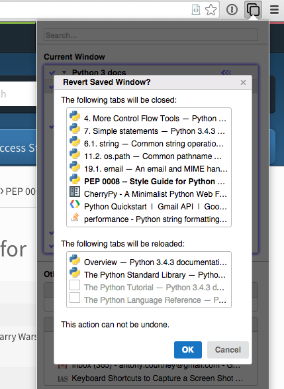Screen dimensions: 284x389
Task: Click the Stack Overflow favicon for the performance entry
Action: click(75, 217)
